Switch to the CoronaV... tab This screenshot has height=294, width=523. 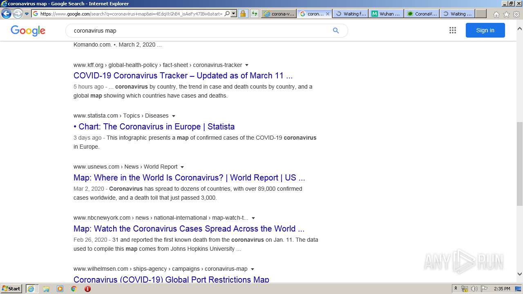point(422,13)
